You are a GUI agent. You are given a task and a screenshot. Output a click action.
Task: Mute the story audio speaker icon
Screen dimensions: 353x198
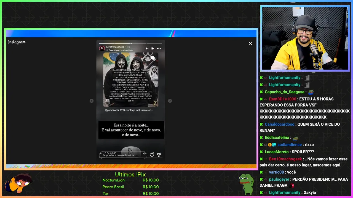click(147, 48)
